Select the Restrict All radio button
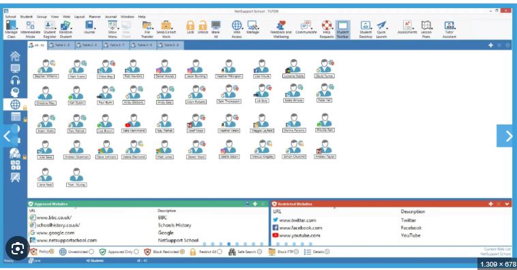 (x=220, y=252)
